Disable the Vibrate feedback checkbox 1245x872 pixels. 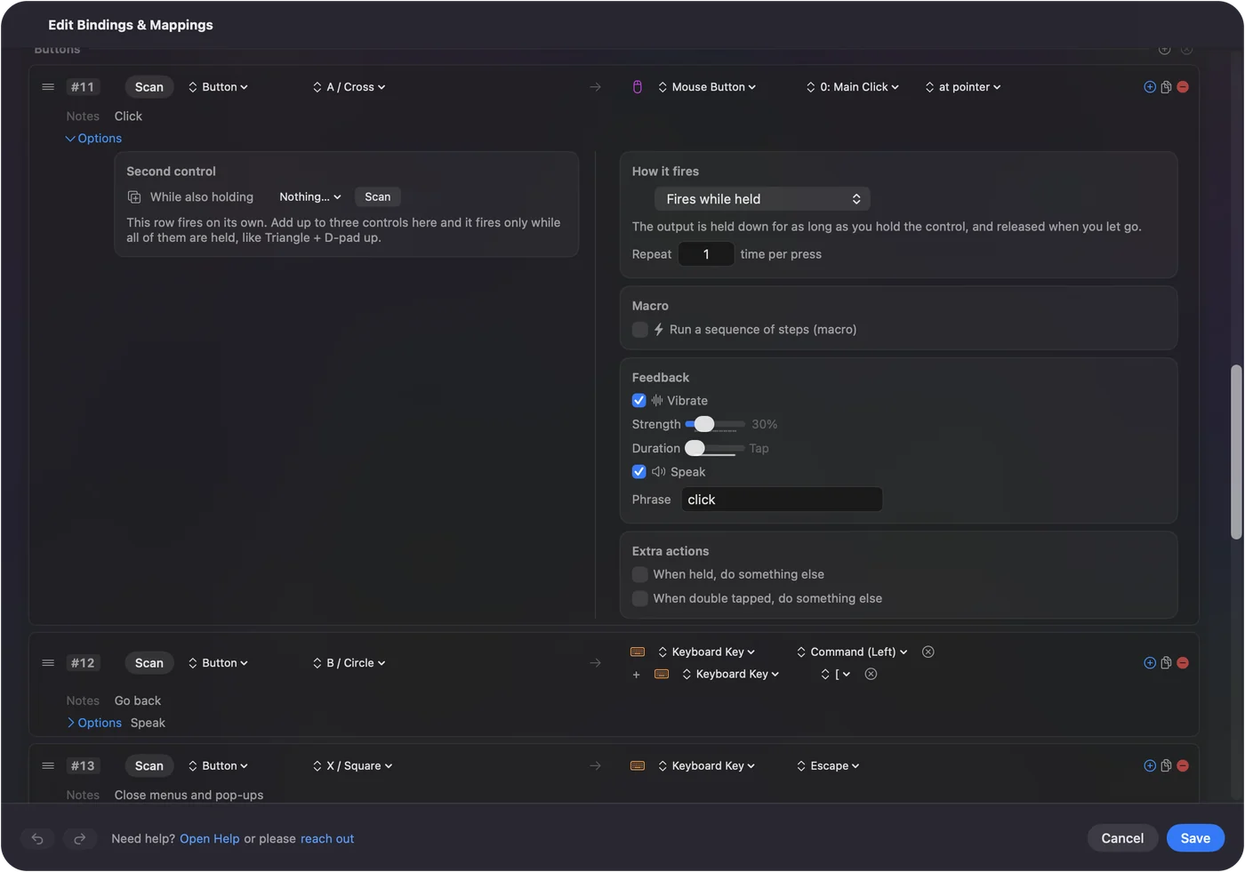click(639, 401)
